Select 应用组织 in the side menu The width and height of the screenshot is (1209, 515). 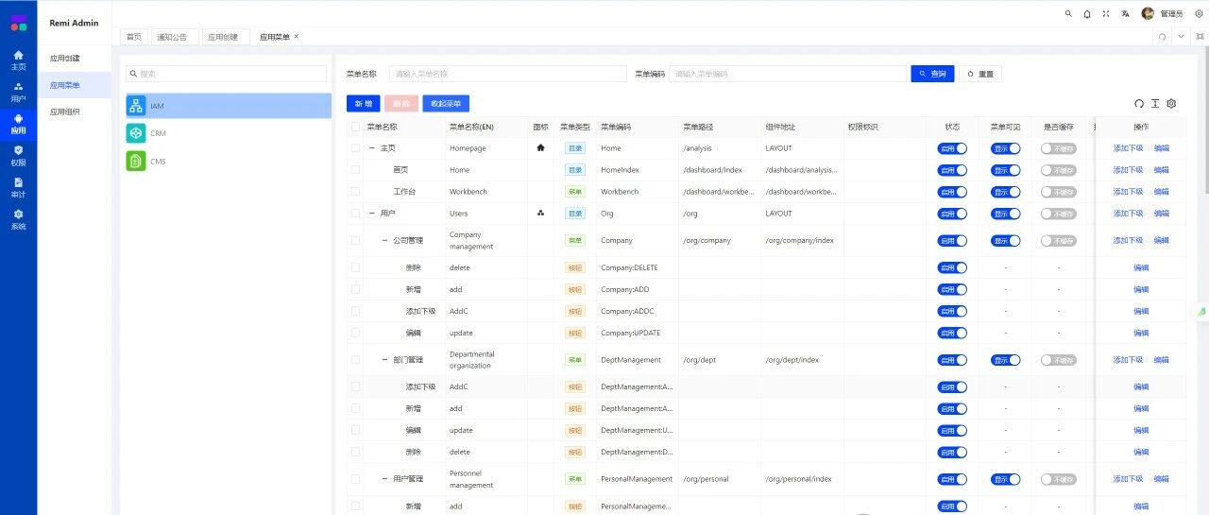coord(65,112)
